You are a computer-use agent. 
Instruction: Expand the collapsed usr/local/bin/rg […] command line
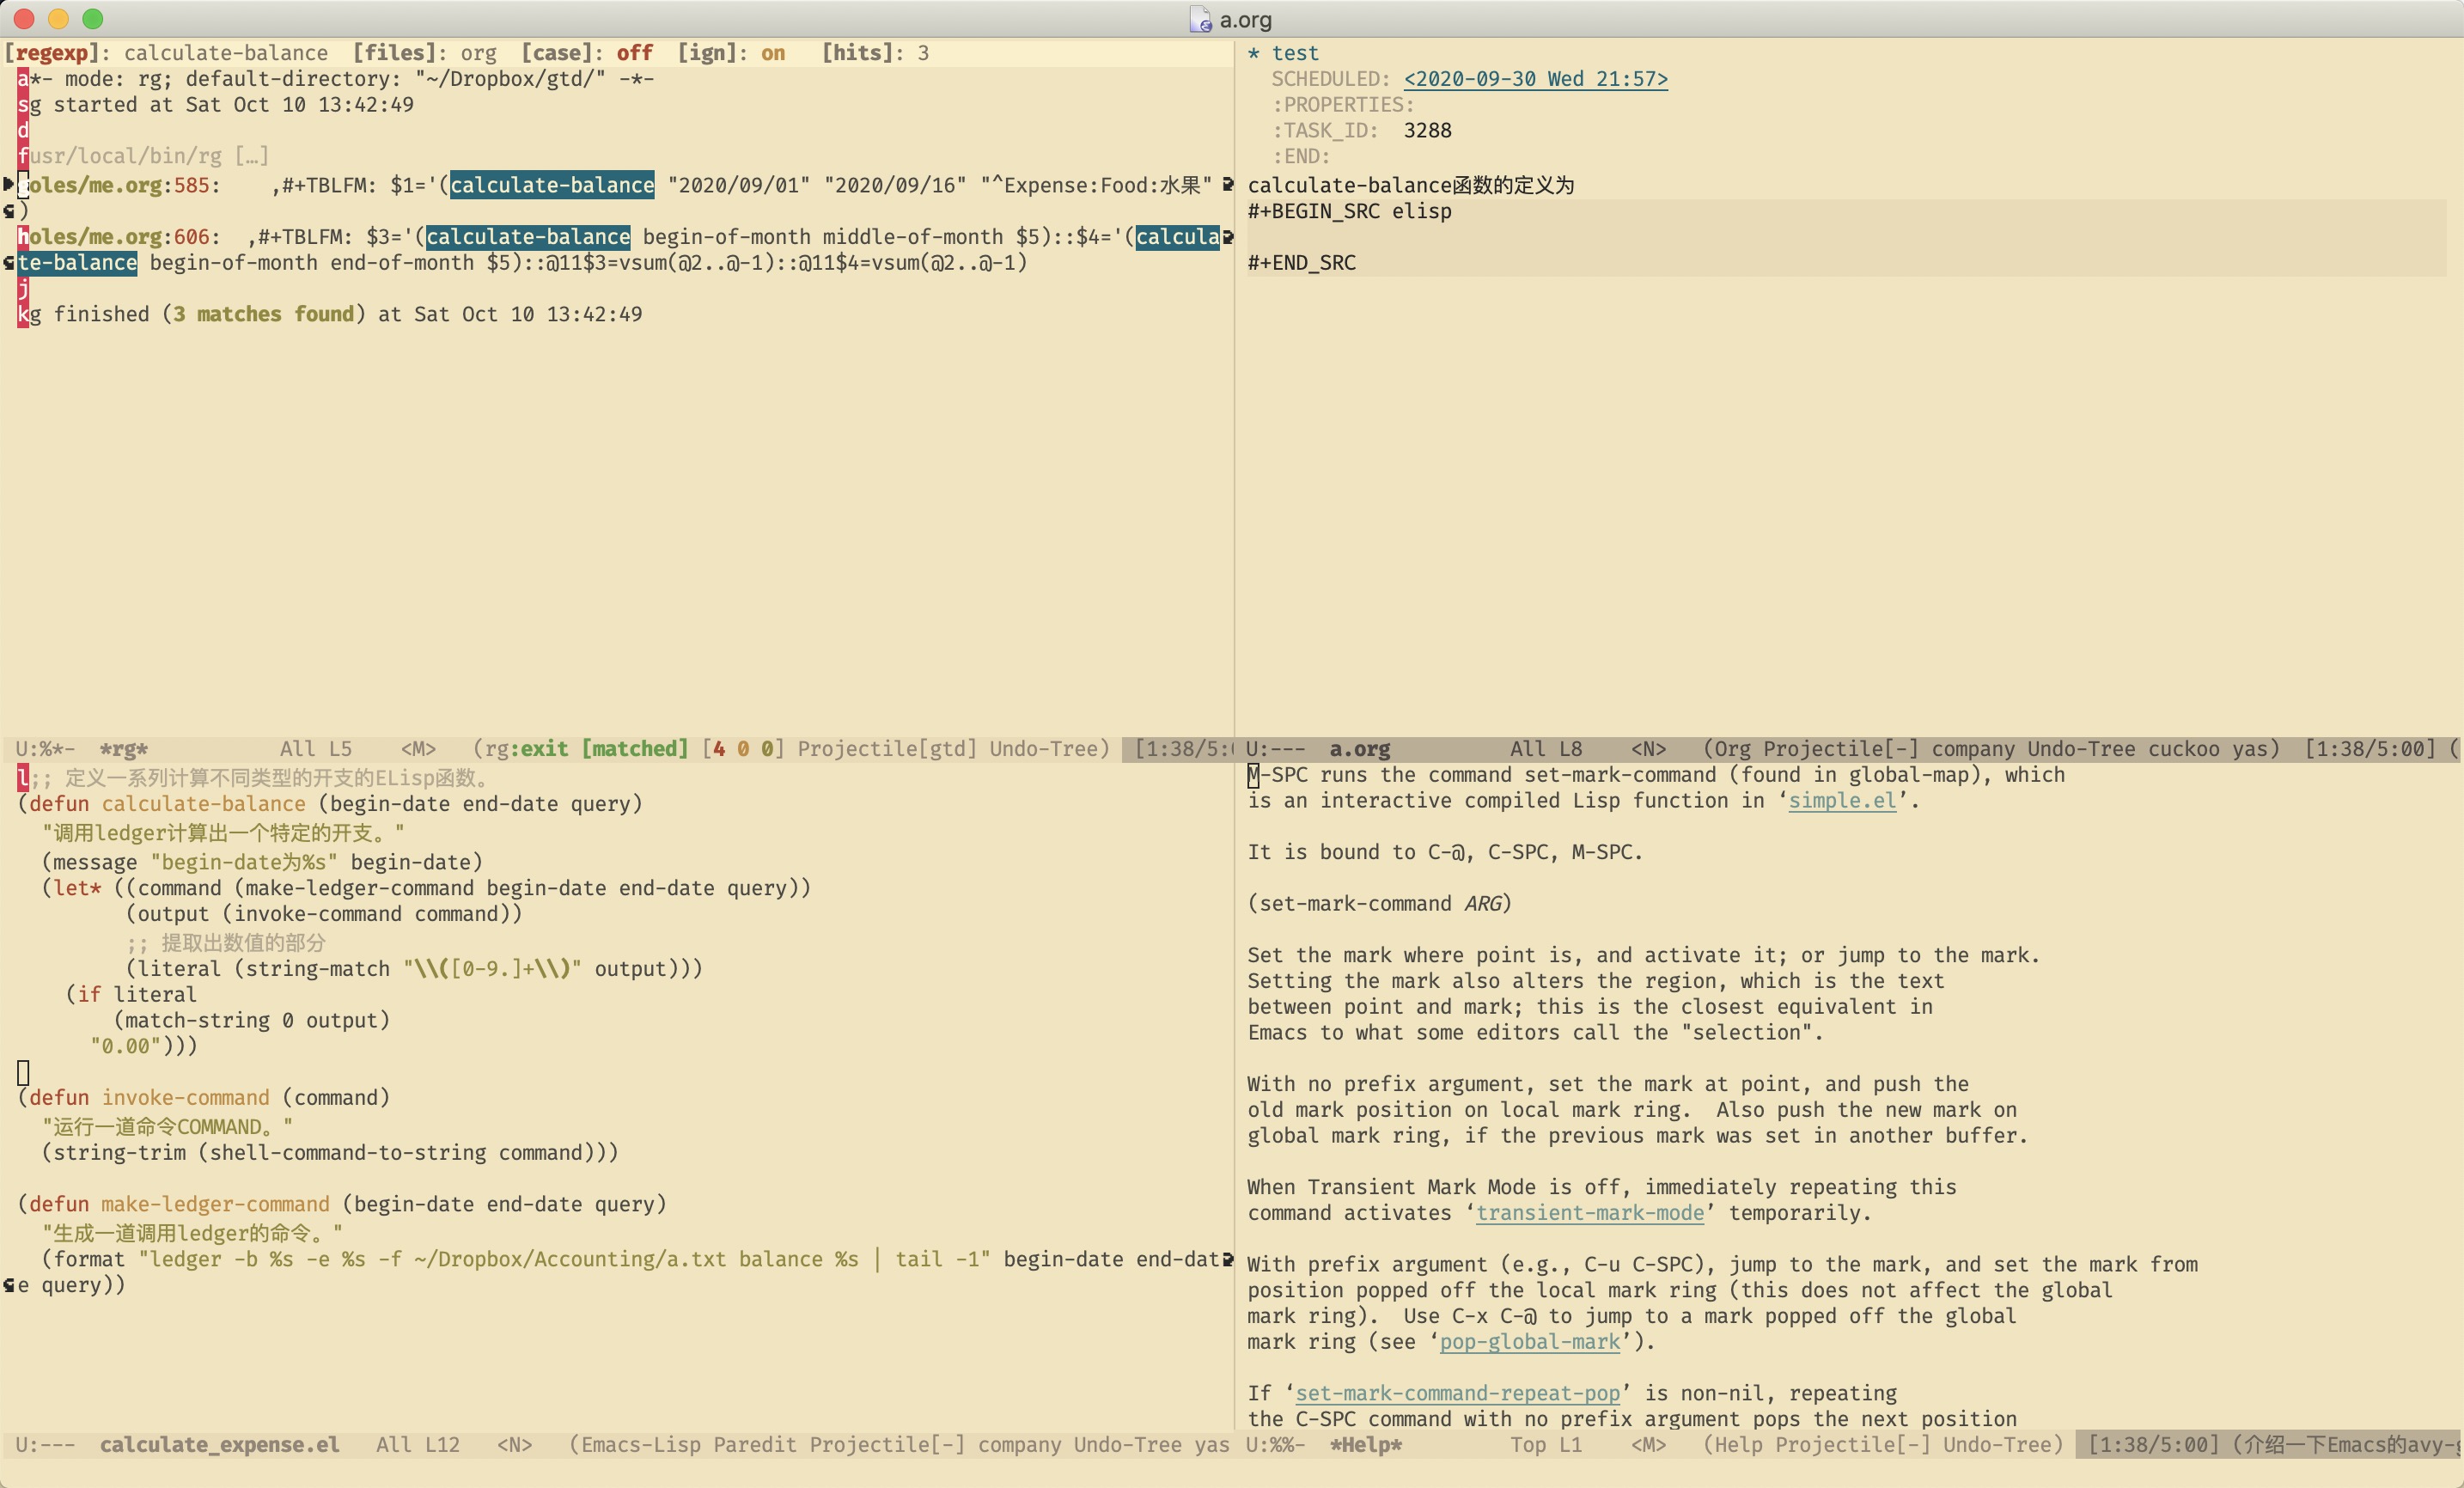pos(251,156)
